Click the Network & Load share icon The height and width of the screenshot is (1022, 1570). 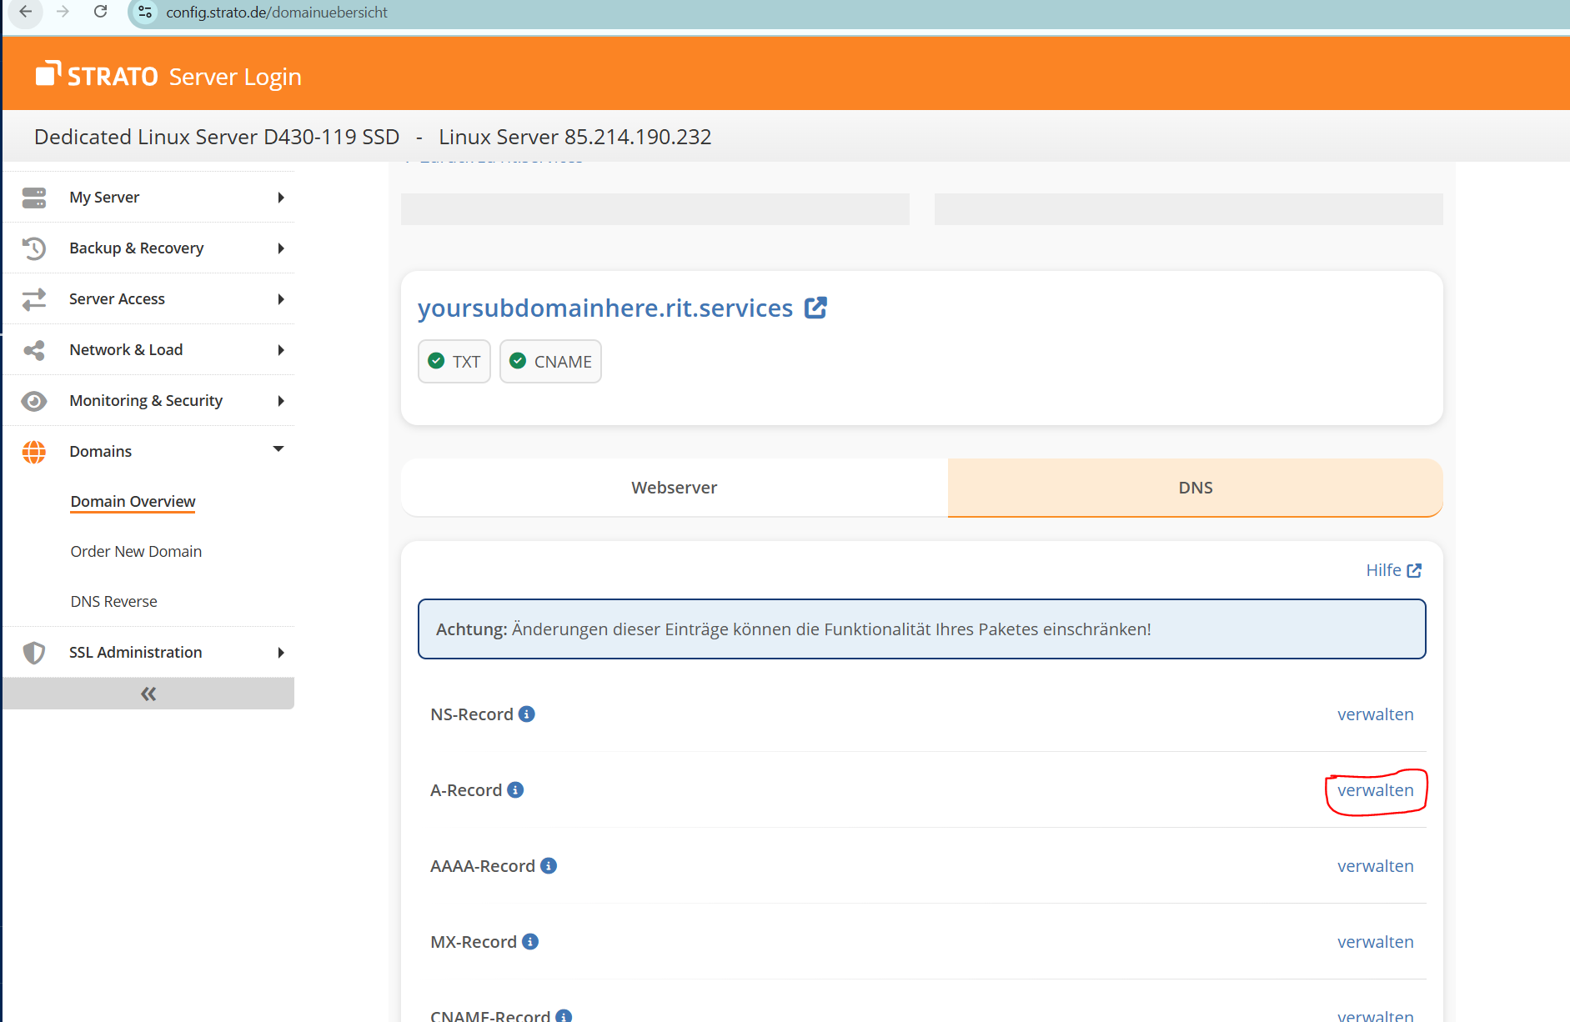[34, 350]
